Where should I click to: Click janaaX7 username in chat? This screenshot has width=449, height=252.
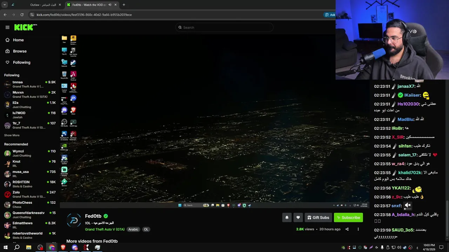pos(406,86)
